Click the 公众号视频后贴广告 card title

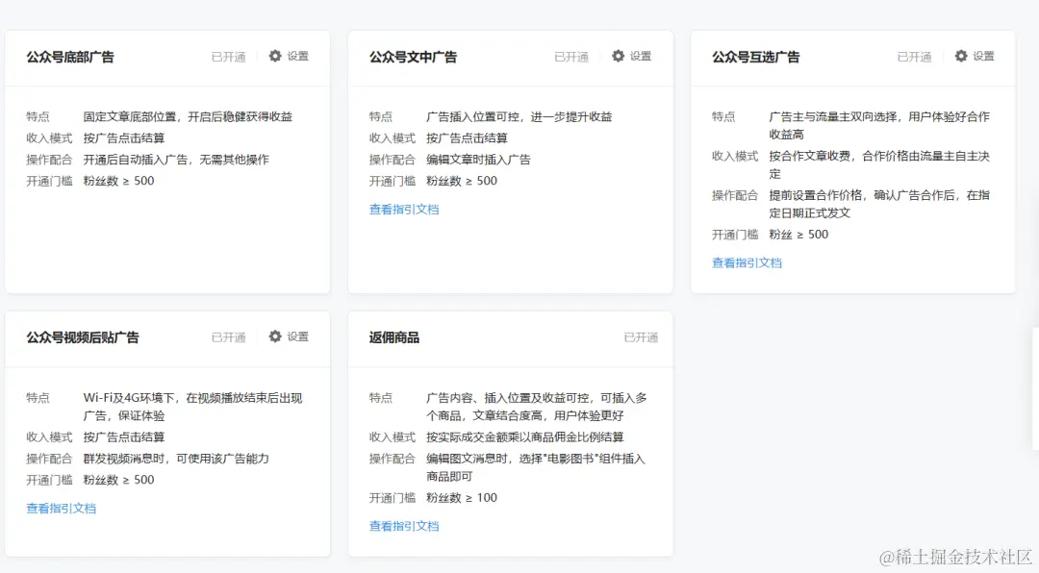[x=83, y=337]
